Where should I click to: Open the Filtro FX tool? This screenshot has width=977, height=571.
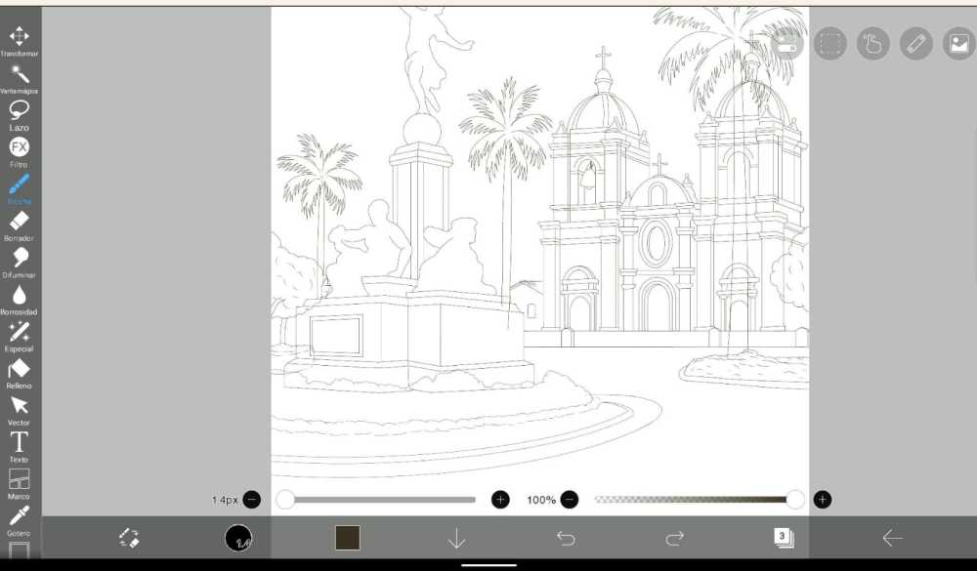click(20, 152)
